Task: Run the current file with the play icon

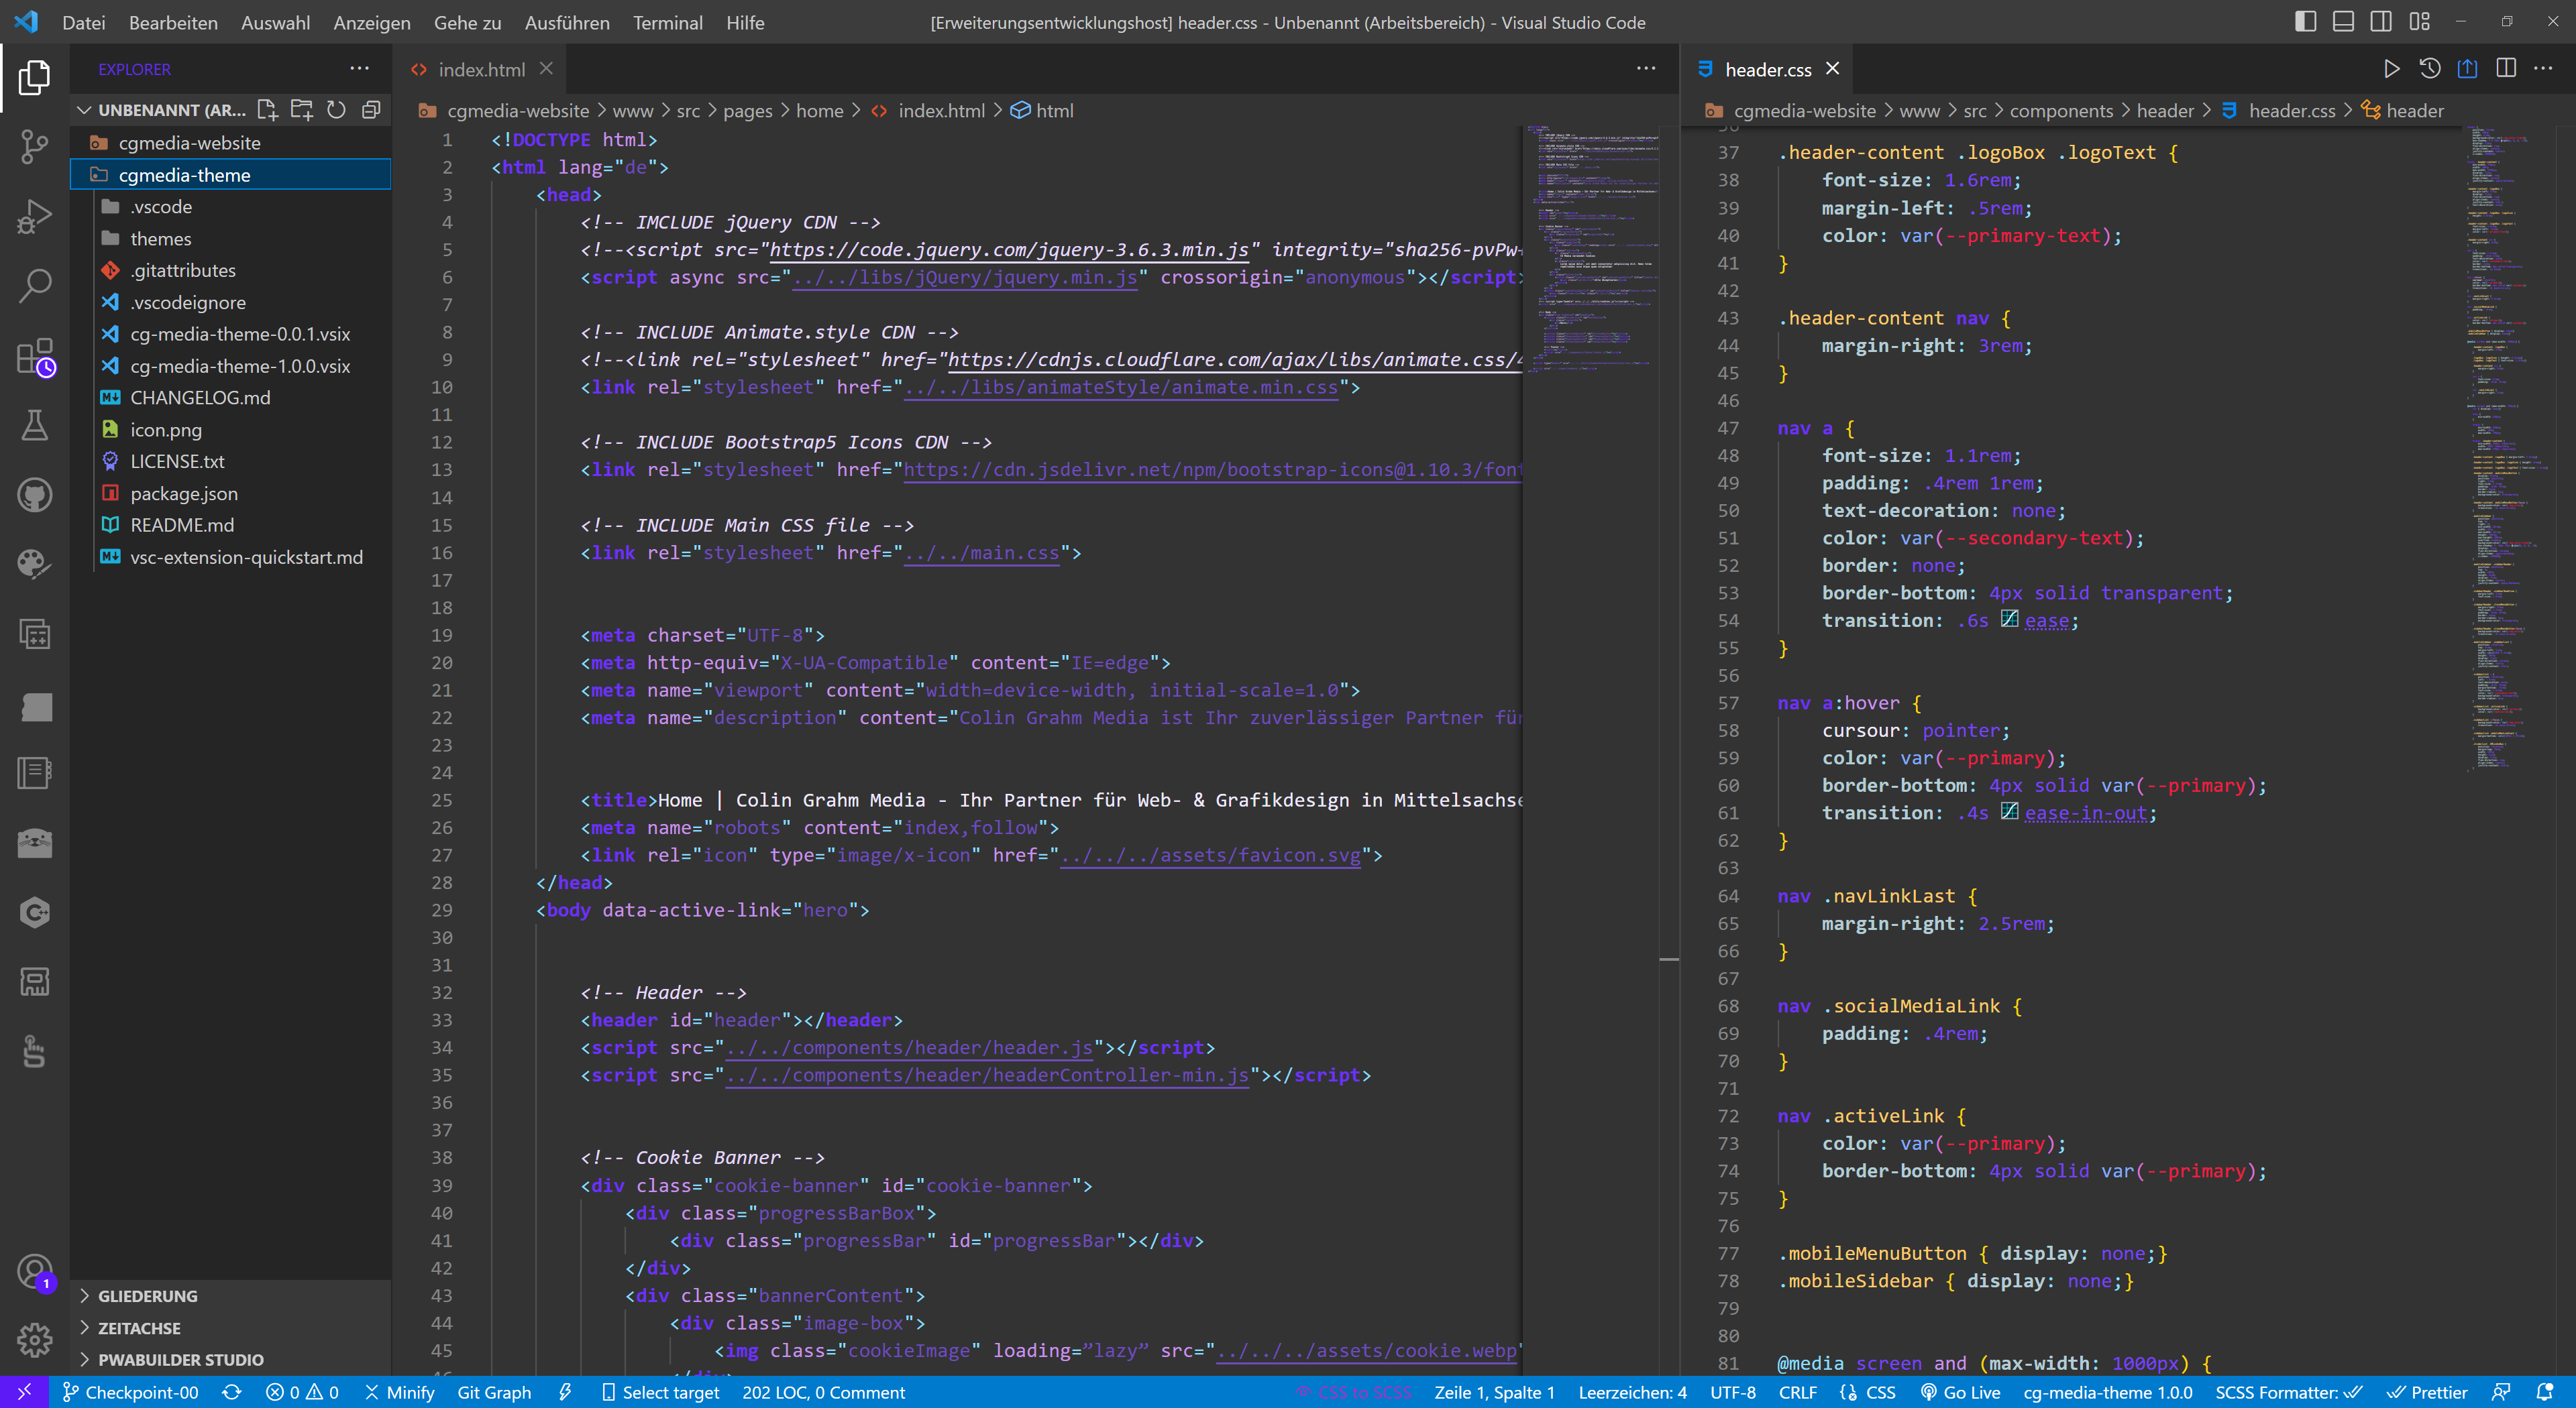Action: point(2392,69)
